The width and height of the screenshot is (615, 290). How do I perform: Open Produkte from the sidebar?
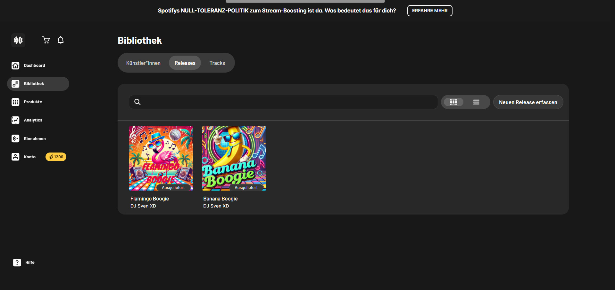pyautogui.click(x=33, y=102)
